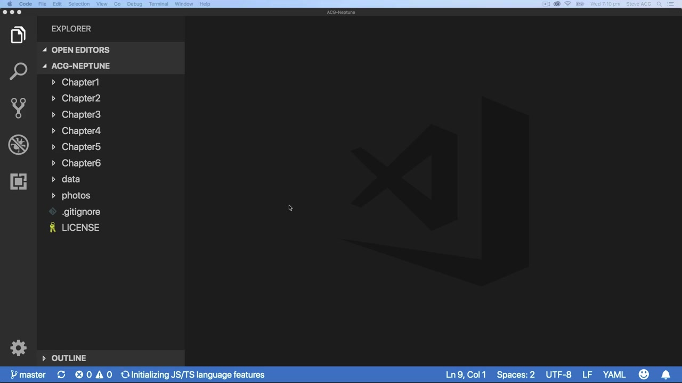Expand the data folder
682x383 pixels.
pyautogui.click(x=53, y=179)
